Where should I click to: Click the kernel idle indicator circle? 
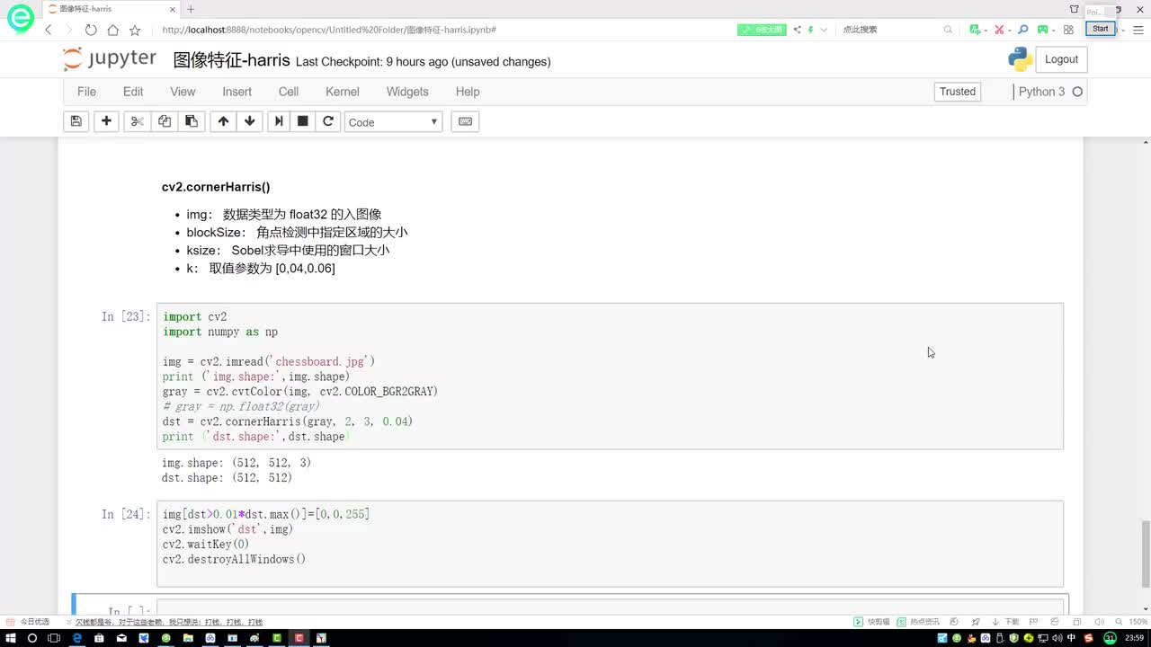coord(1077,92)
